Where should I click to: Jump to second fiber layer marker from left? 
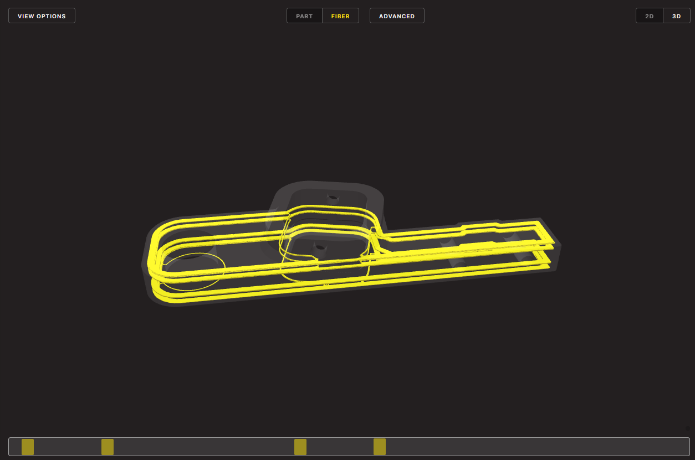108,447
